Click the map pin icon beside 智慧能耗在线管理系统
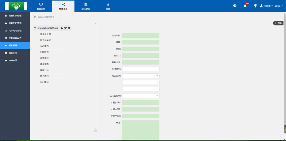The width and height of the screenshot is (286, 141). pos(69,28)
